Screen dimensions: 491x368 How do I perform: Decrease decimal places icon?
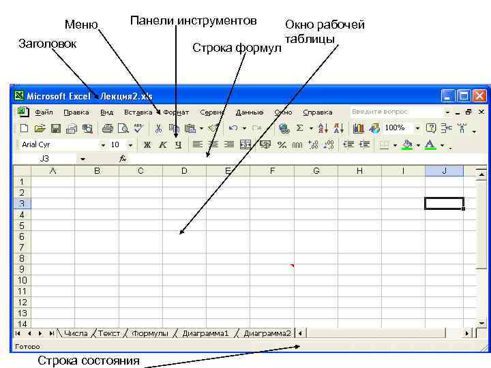pos(329,144)
